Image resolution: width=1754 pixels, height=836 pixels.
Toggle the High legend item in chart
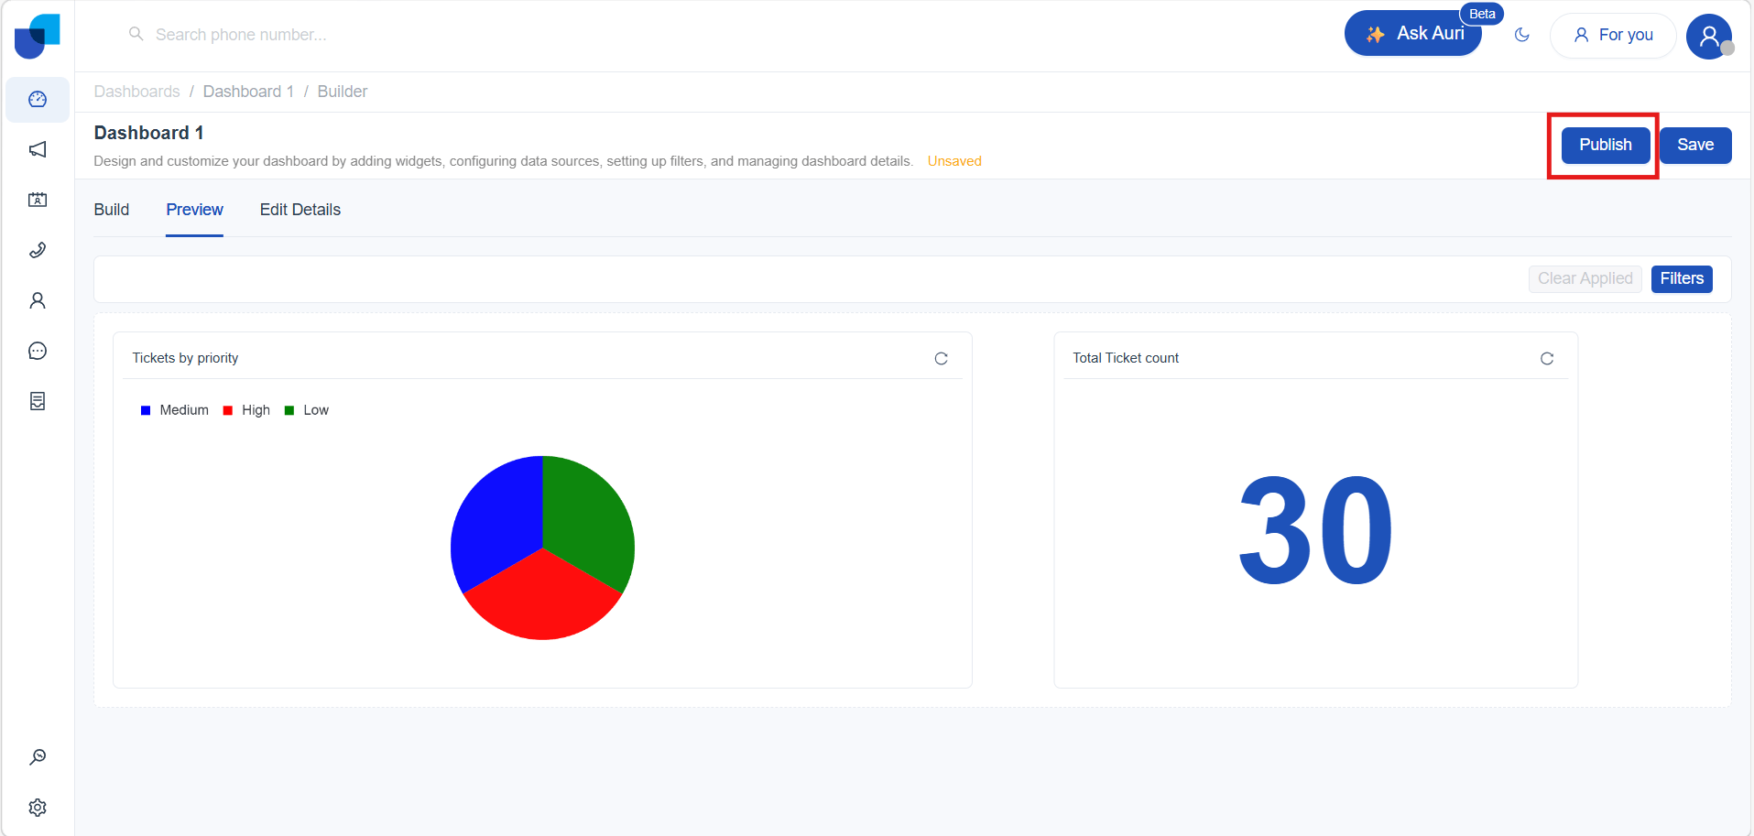pos(247,410)
